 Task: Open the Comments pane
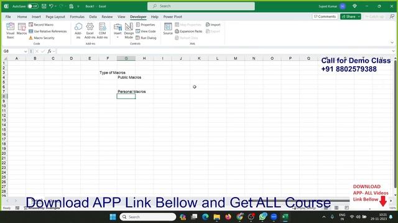click(325, 17)
